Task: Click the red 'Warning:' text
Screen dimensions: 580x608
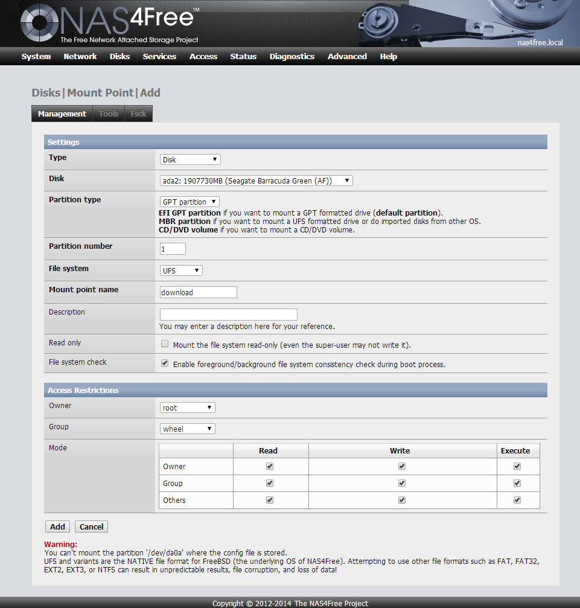Action: [x=60, y=544]
